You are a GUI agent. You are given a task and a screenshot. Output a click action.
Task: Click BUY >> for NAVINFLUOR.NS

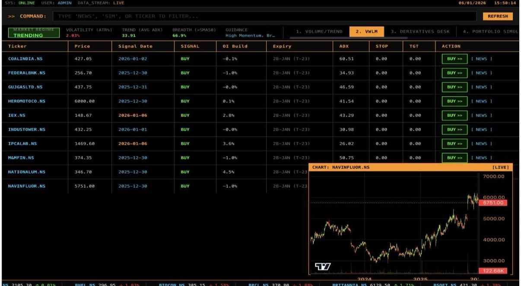(454, 186)
